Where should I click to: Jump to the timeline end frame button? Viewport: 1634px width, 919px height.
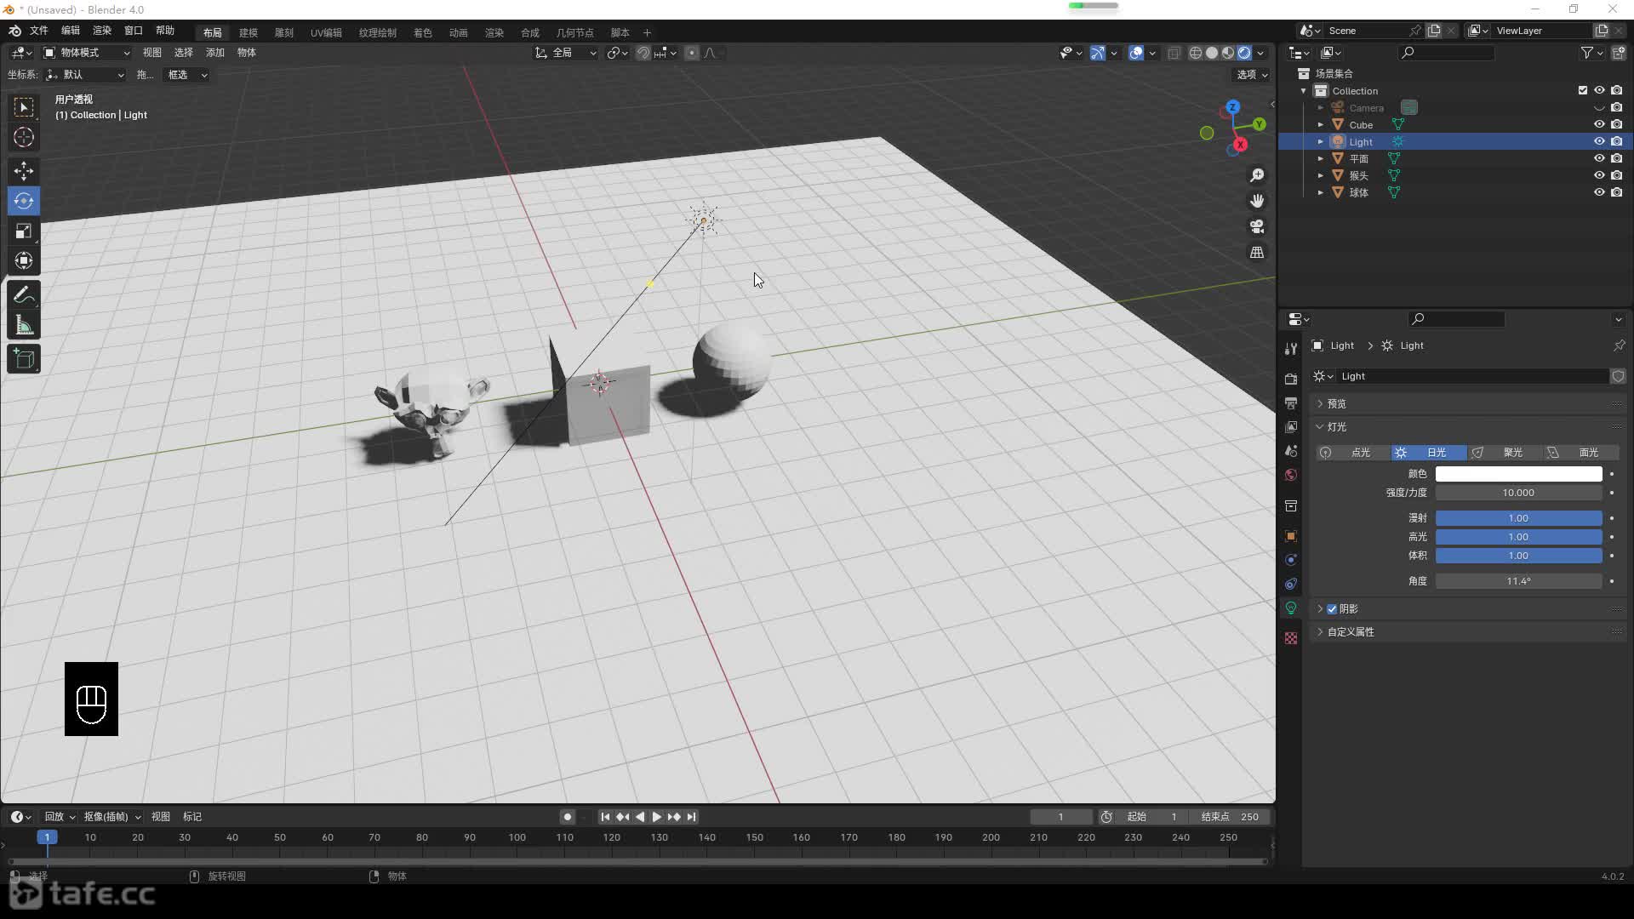click(692, 817)
